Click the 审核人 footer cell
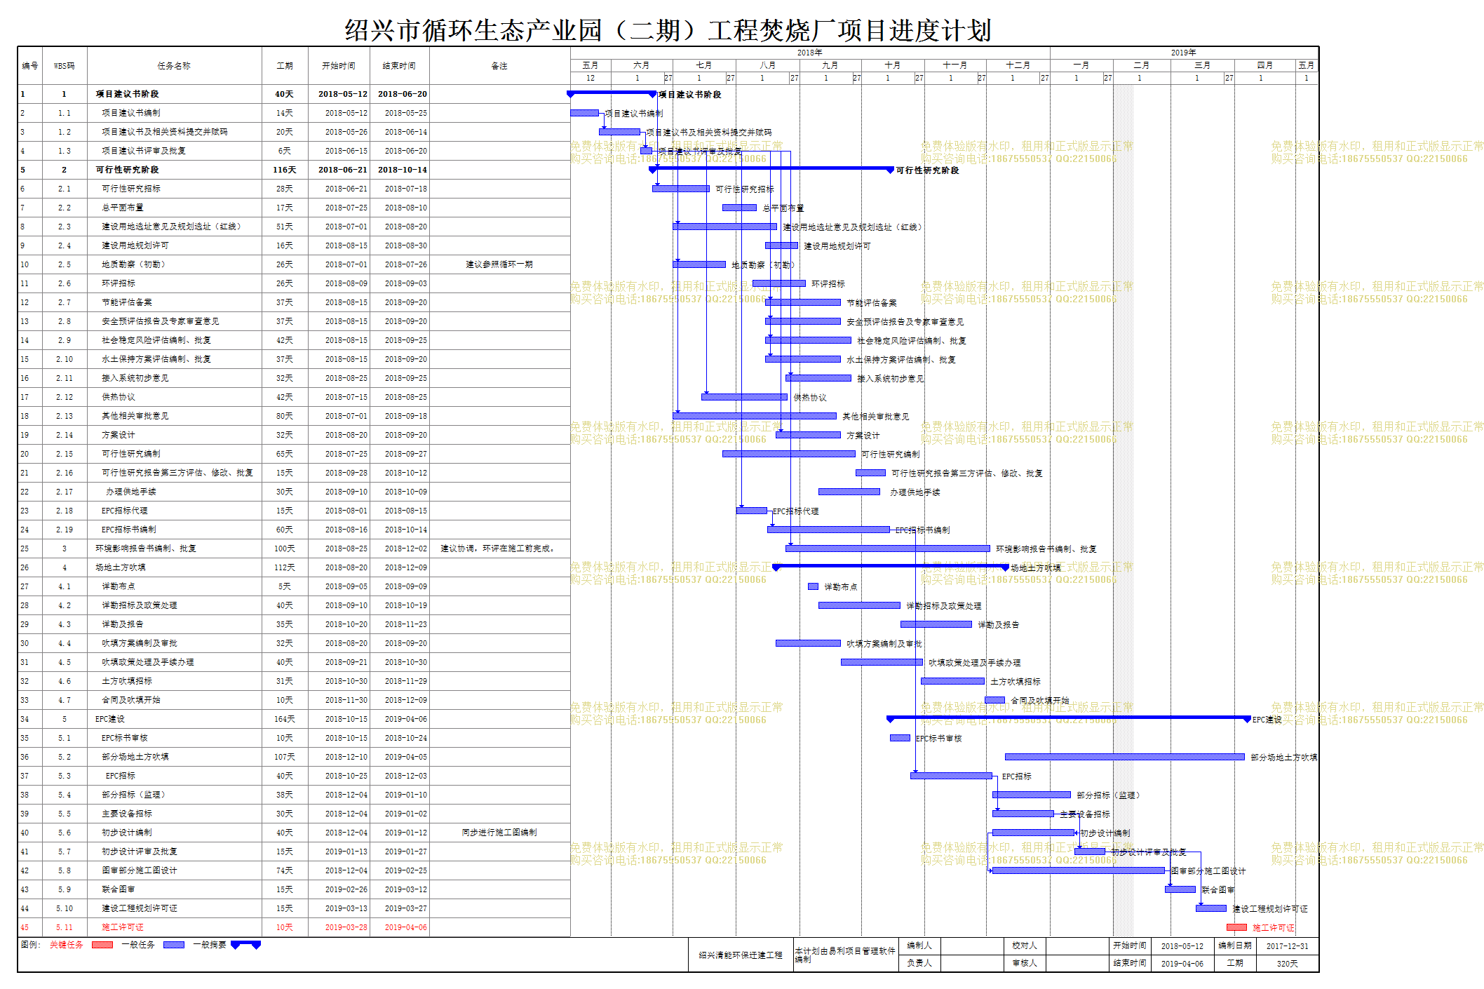Image resolution: width=1484 pixels, height=989 pixels. 1025,963
